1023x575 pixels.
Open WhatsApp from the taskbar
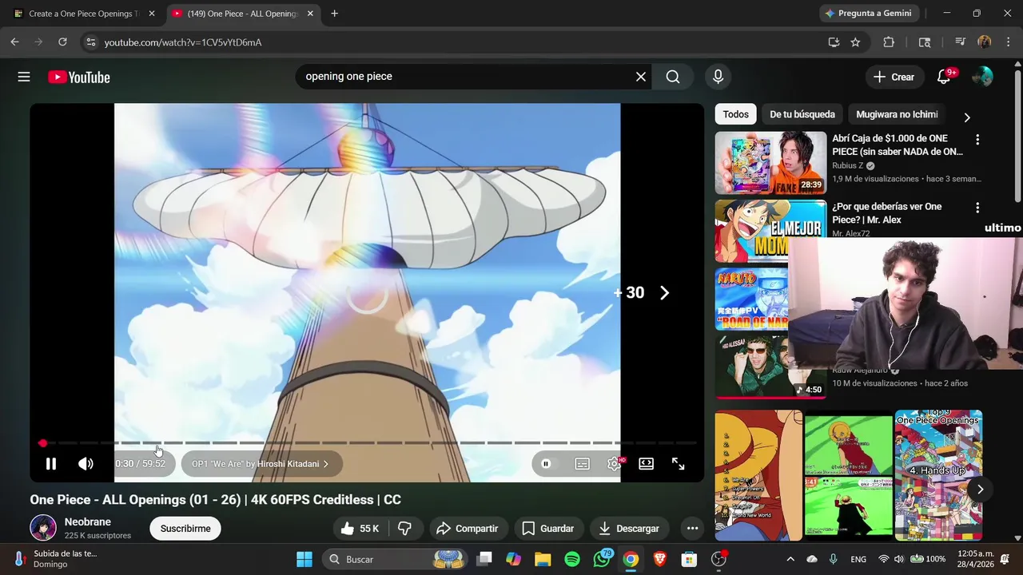602,559
